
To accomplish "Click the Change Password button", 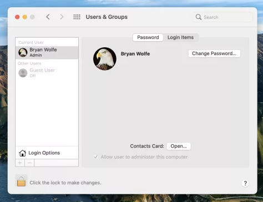I will tap(214, 53).
